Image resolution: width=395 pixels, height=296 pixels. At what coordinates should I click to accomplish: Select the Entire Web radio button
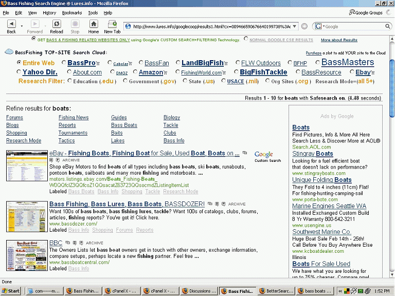click(x=19, y=63)
